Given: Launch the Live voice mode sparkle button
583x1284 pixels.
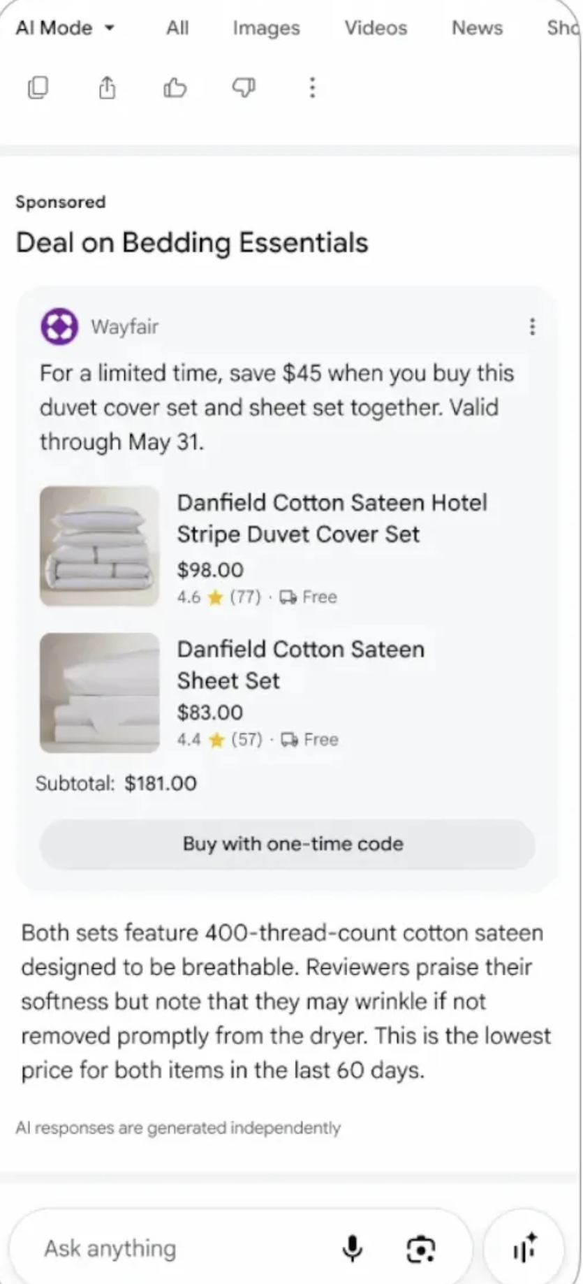Looking at the screenshot, I should click(524, 1248).
